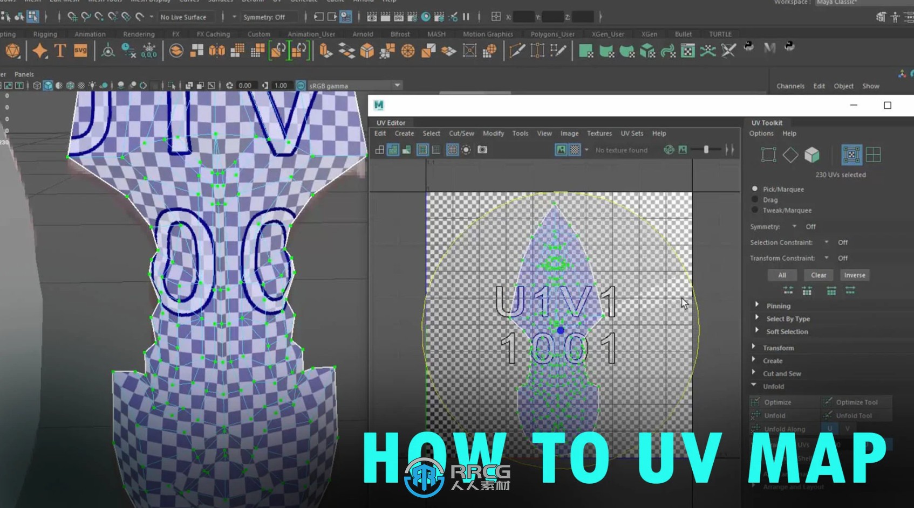Viewport: 914px width, 508px height.
Task: Select the Tweak/Marquee radio button
Action: pyautogui.click(x=755, y=210)
